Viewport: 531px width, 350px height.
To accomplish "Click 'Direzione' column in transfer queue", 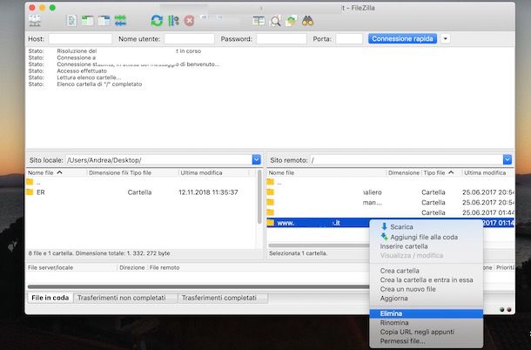I will [132, 267].
